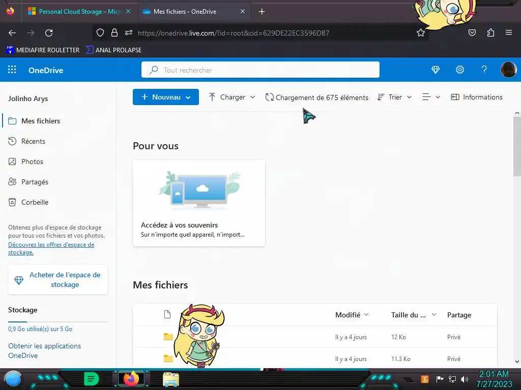This screenshot has height=390, width=521.
Task: Open a new browser tab
Action: (x=262, y=12)
